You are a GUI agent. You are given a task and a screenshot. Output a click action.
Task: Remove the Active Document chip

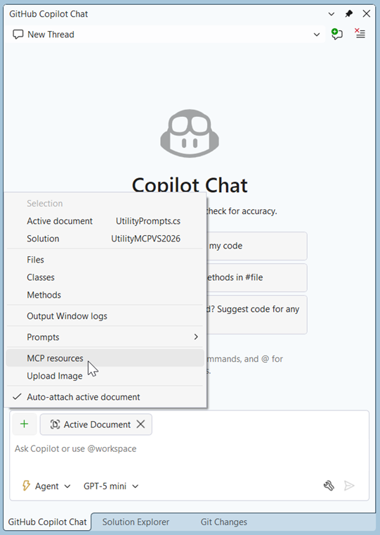(140, 424)
